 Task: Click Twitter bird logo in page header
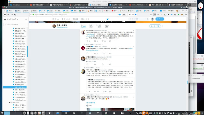coord(108,19)
